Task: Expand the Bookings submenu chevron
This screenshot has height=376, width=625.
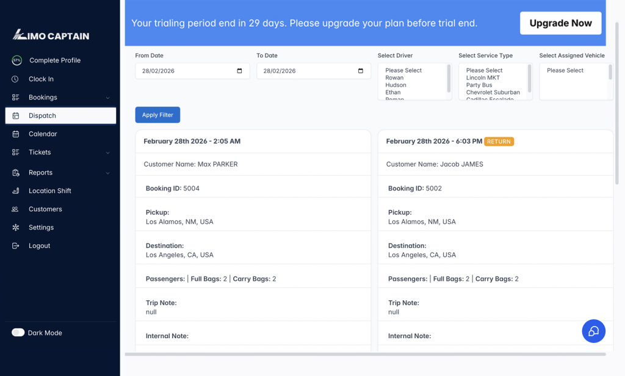Action: coord(108,98)
